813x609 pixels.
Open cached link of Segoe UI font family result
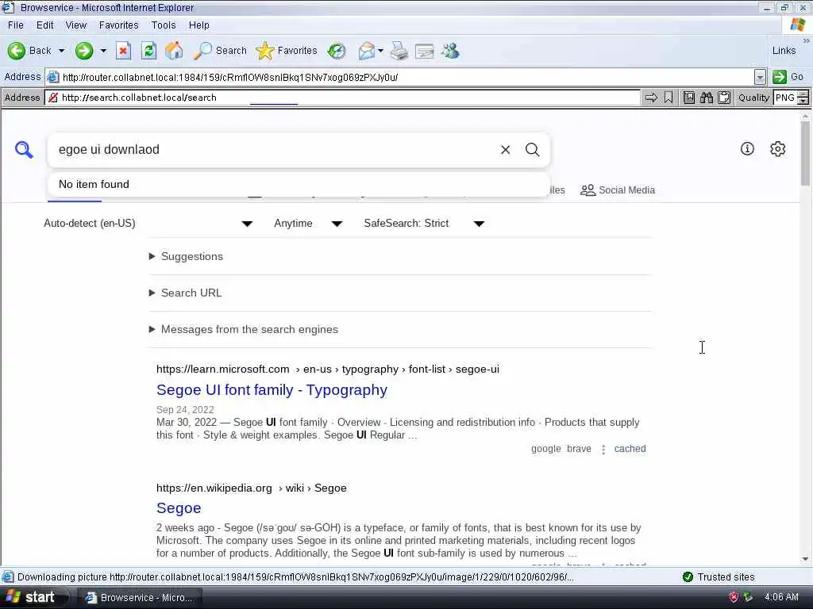(x=630, y=449)
